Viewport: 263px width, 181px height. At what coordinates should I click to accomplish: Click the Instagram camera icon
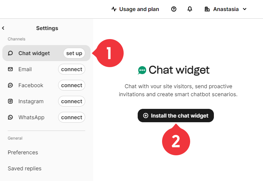pos(10,101)
